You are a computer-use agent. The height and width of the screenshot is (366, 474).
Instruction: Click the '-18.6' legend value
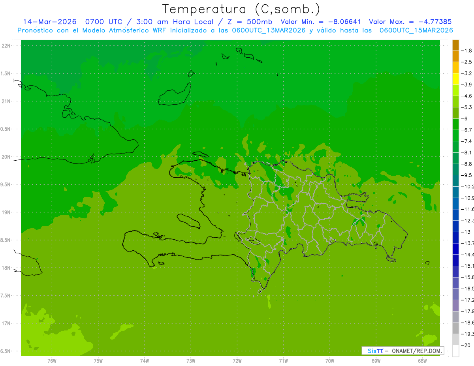point(468,323)
